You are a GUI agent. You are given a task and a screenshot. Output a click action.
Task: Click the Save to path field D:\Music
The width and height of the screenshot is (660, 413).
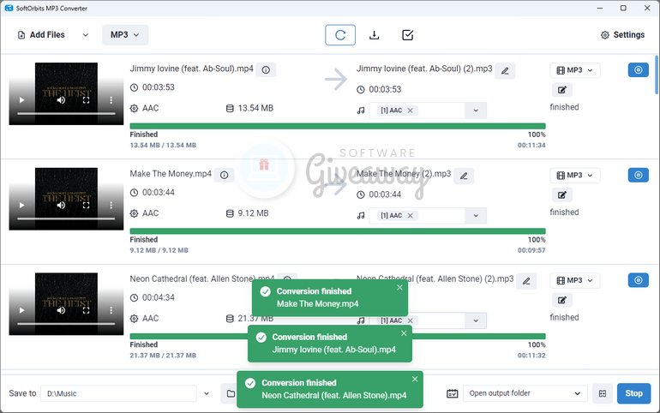118,393
